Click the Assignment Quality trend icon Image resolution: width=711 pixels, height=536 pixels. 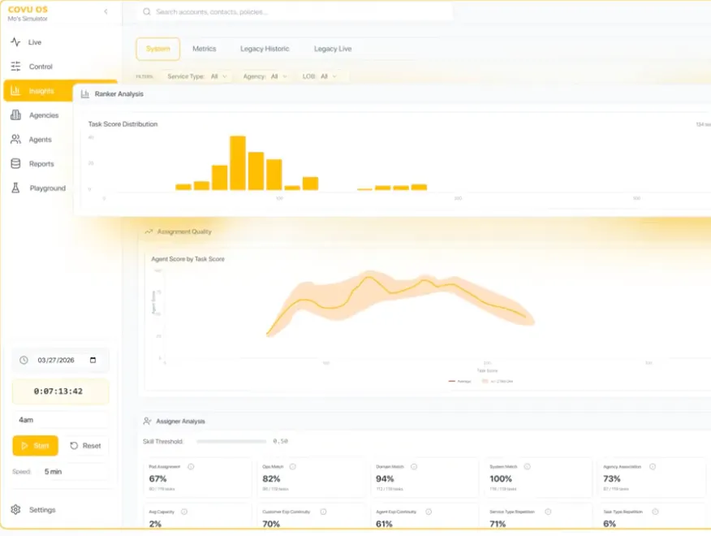click(149, 231)
